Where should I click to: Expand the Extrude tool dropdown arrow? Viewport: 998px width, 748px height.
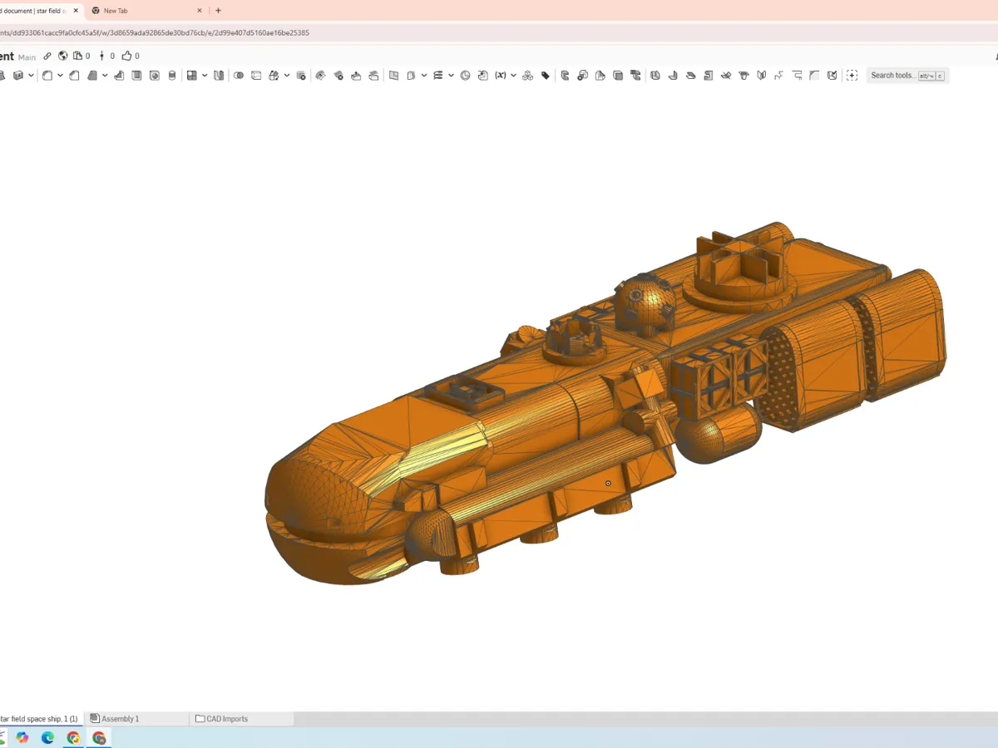(31, 75)
